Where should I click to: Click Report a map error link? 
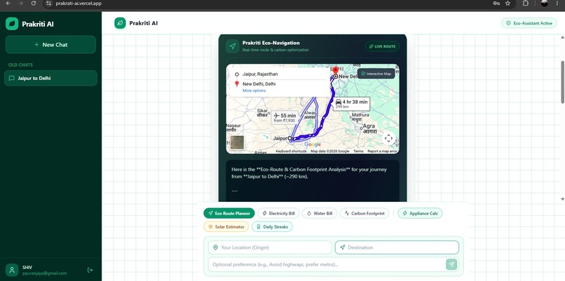tap(383, 151)
